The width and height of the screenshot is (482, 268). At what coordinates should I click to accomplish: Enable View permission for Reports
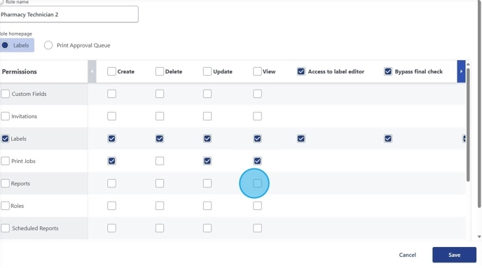[x=257, y=183]
